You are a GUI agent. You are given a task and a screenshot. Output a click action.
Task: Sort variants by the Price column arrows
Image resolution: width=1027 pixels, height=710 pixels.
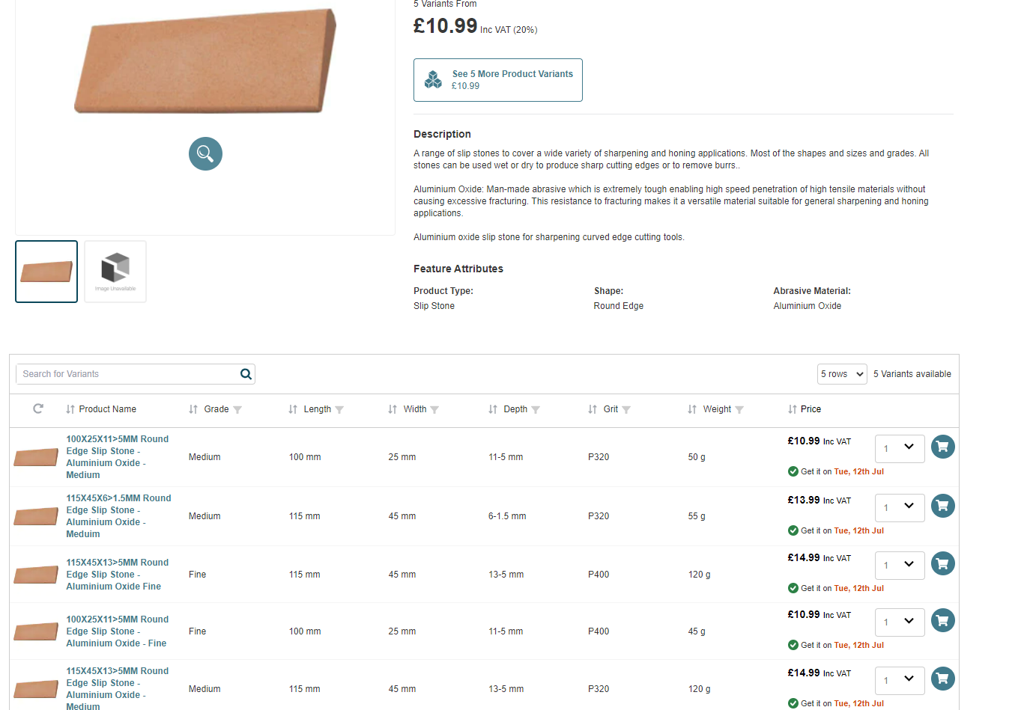[792, 409]
